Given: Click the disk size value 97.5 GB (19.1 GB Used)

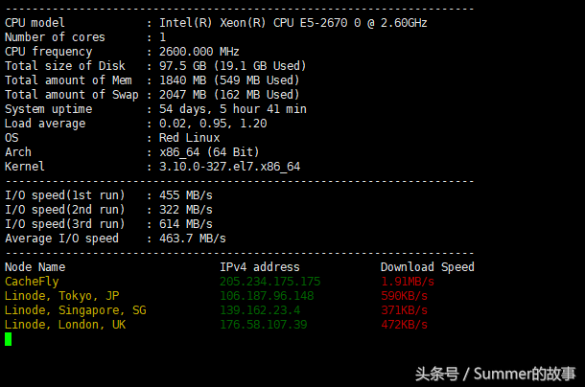Looking at the screenshot, I should 233,66.
